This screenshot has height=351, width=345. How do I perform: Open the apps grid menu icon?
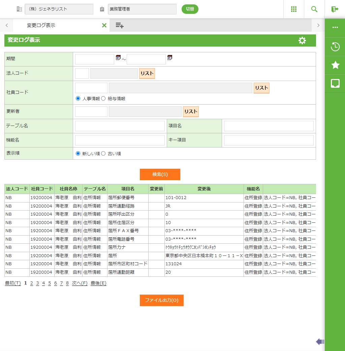pyautogui.click(x=293, y=9)
